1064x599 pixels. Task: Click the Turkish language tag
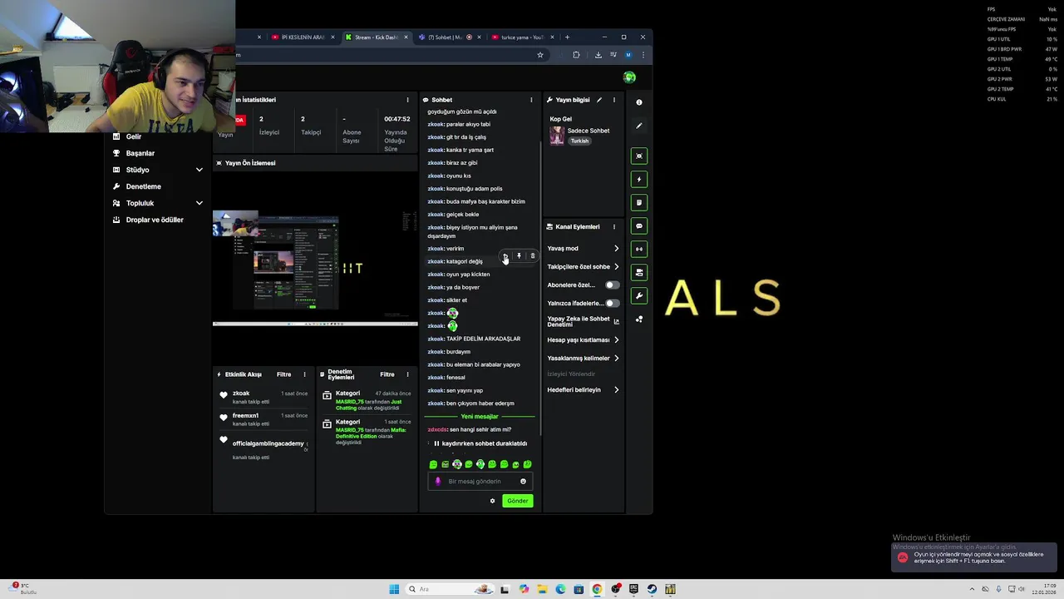click(x=579, y=141)
